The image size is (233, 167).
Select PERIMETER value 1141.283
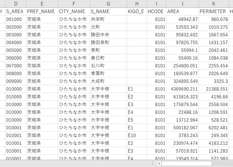click(214, 151)
